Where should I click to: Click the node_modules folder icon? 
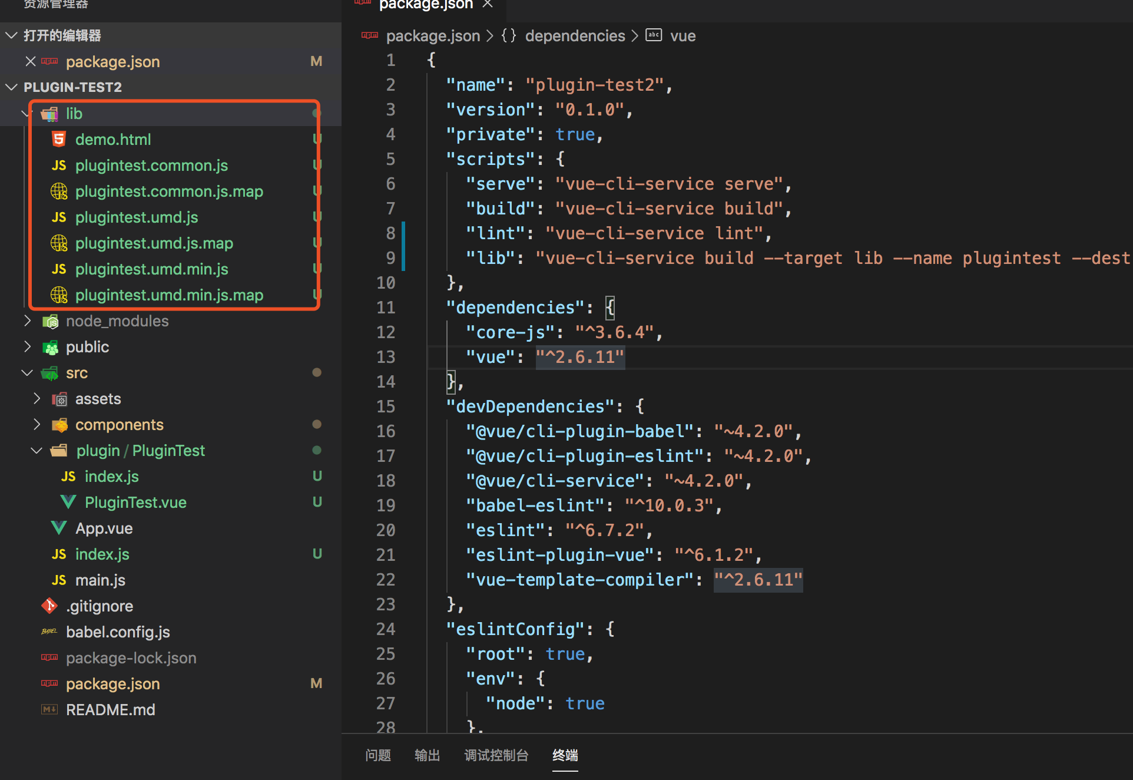pyautogui.click(x=51, y=321)
